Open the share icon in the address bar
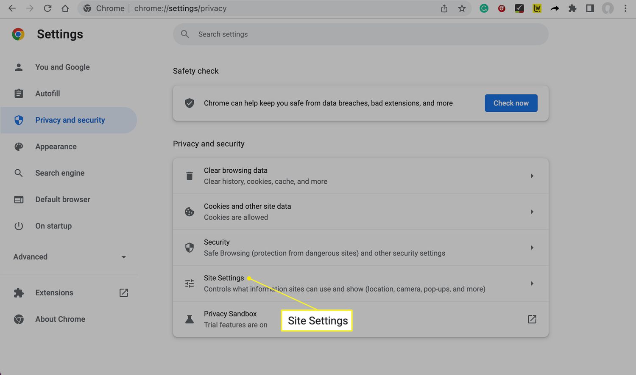 tap(444, 8)
